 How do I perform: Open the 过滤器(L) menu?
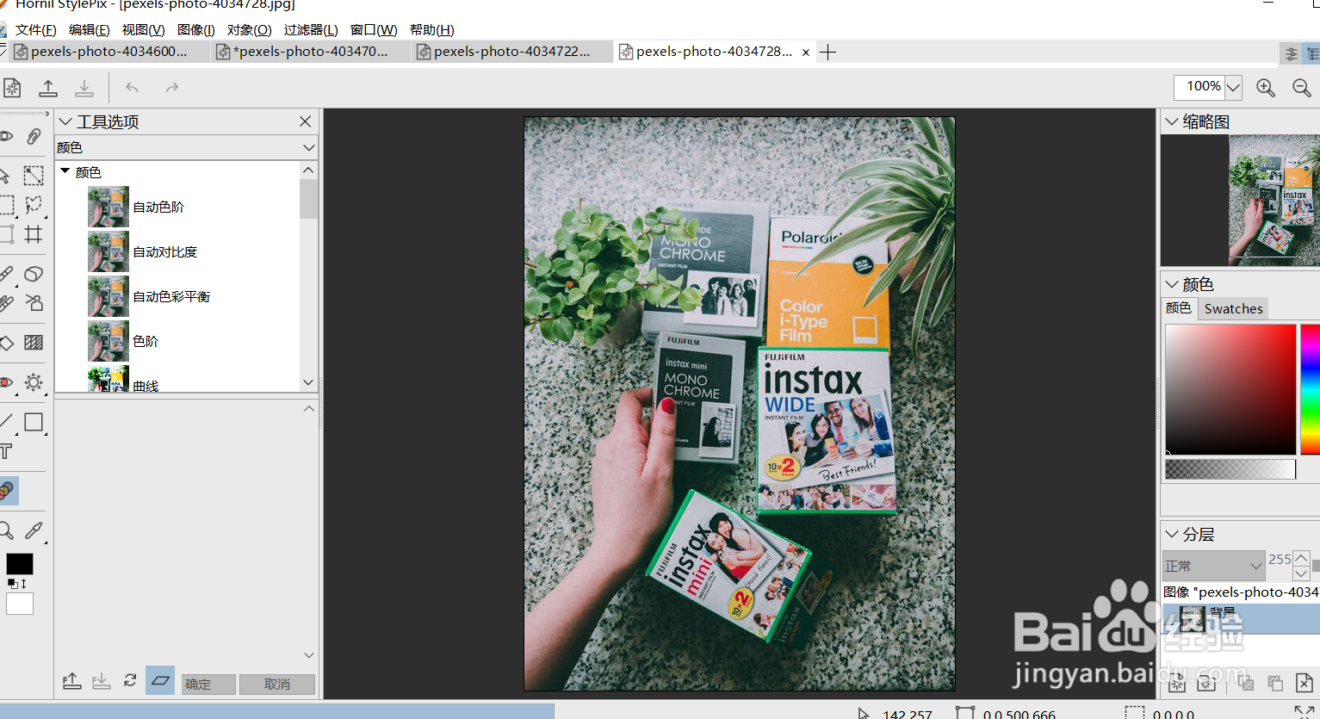tap(311, 30)
